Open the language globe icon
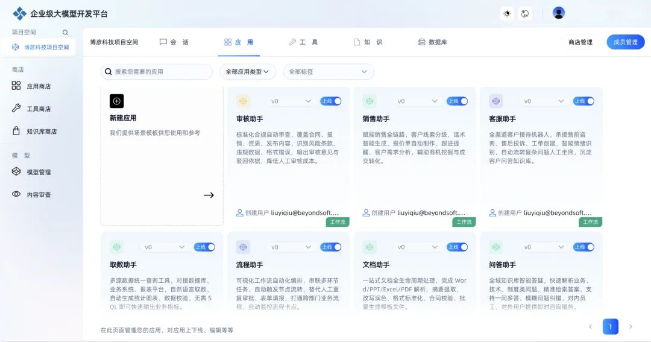 [525, 14]
